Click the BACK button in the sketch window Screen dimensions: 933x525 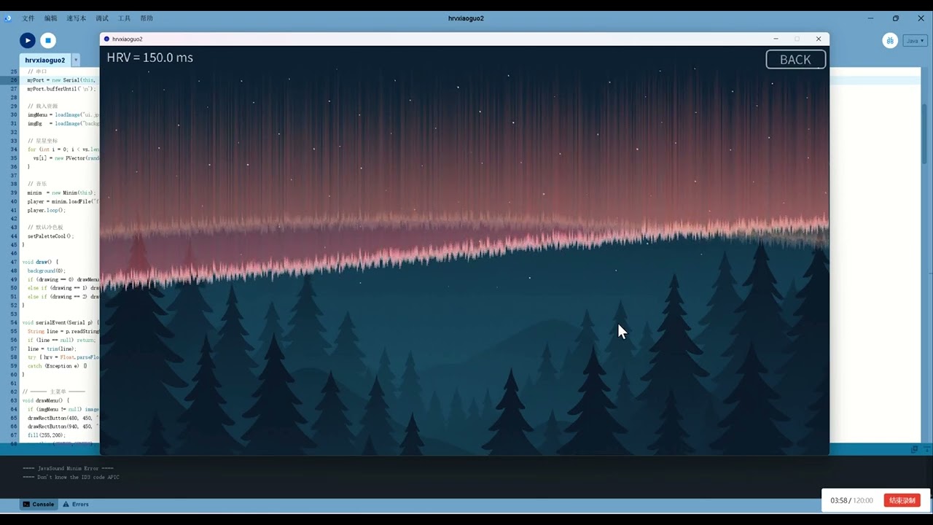[x=795, y=60]
